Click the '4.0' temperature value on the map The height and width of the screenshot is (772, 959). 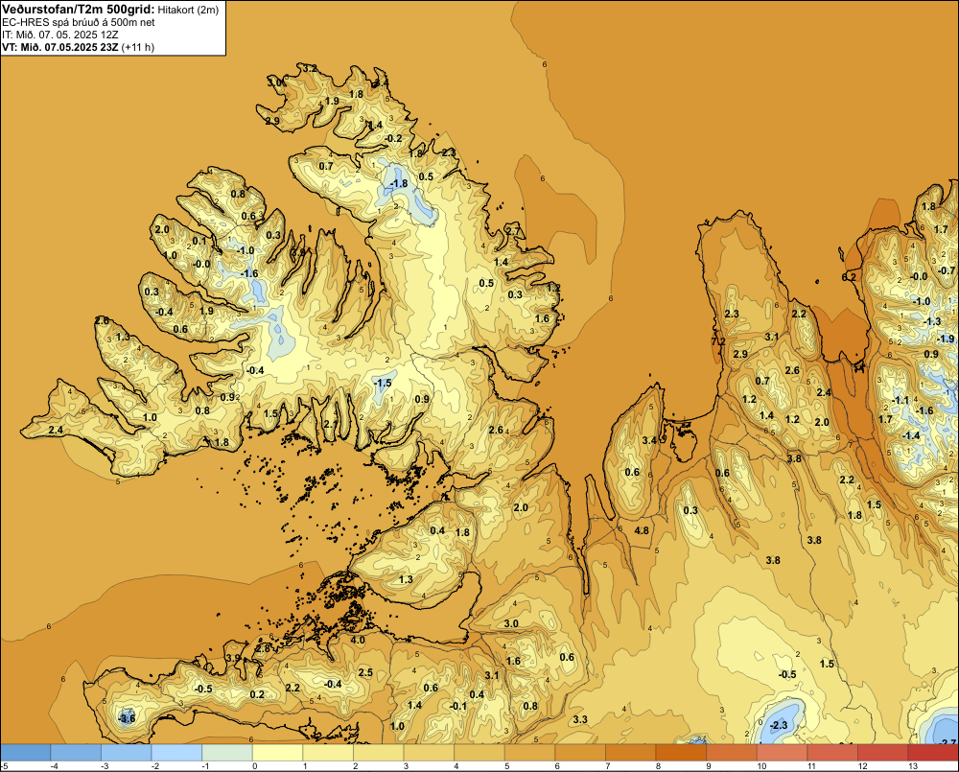(358, 641)
